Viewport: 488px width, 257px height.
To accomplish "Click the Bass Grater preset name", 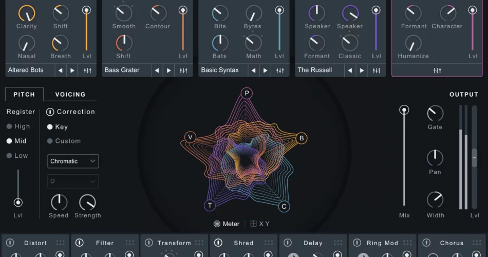I will coord(122,70).
